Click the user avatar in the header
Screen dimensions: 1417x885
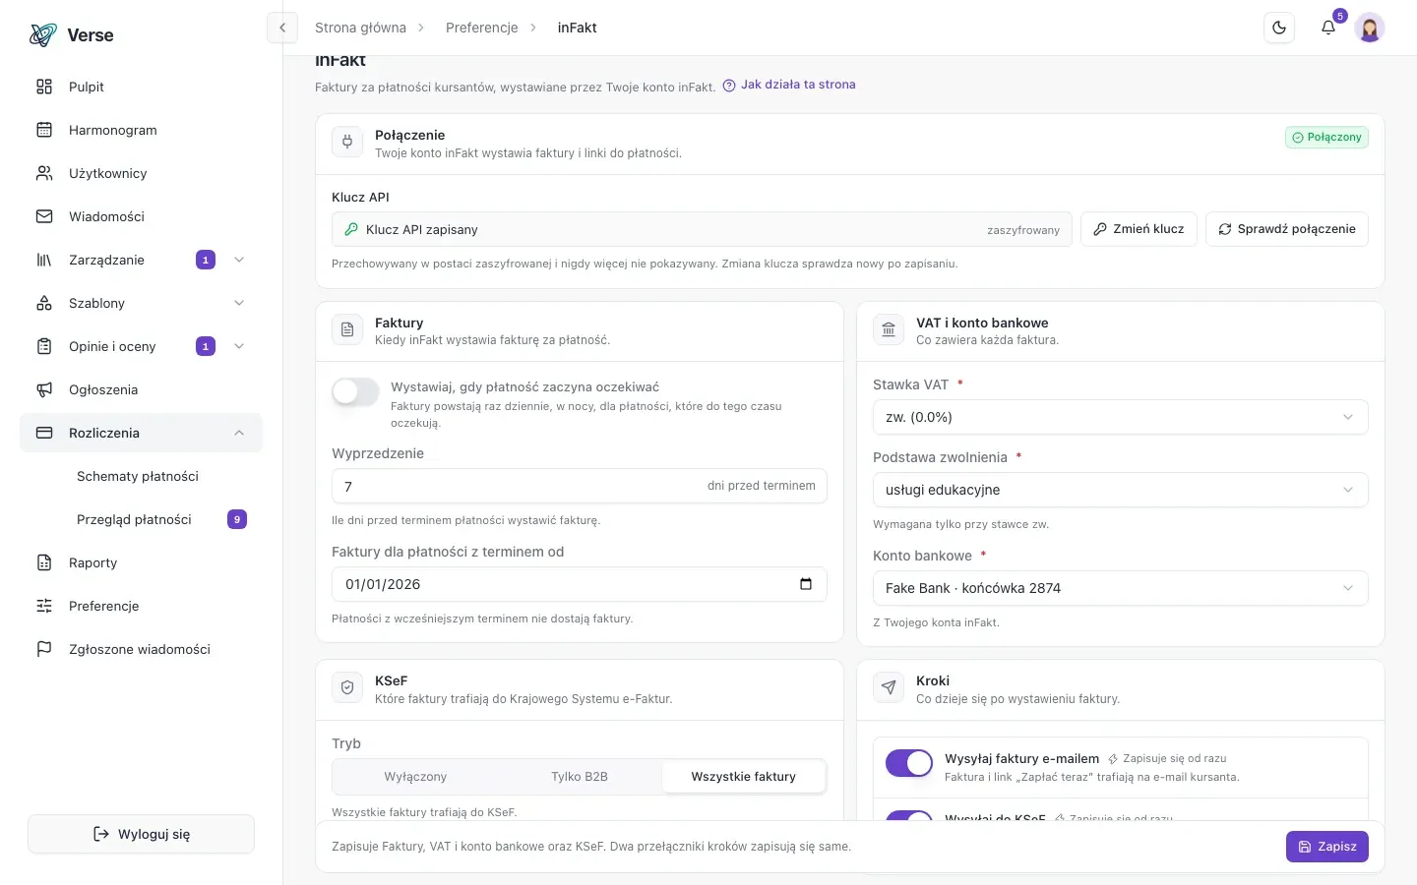[x=1370, y=28]
